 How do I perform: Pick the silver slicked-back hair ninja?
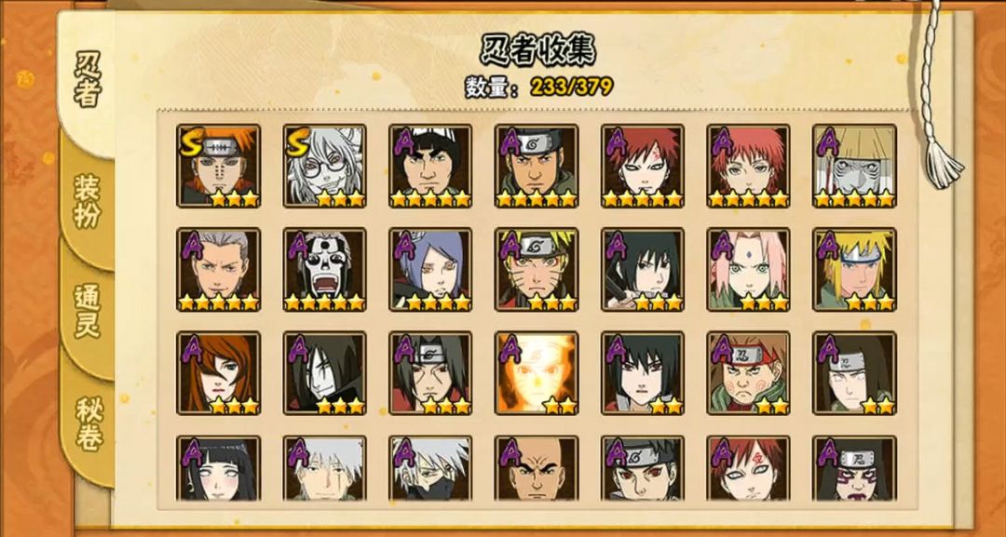(219, 270)
